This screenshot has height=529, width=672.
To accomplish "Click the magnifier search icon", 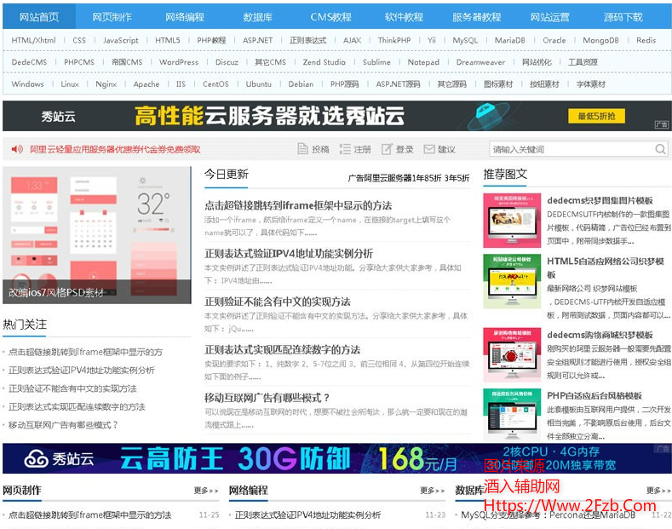I will tap(661, 149).
